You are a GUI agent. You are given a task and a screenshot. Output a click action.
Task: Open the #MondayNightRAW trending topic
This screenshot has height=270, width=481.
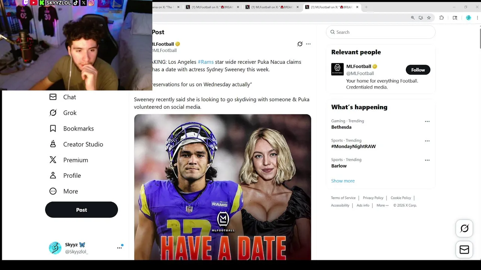pyautogui.click(x=353, y=146)
